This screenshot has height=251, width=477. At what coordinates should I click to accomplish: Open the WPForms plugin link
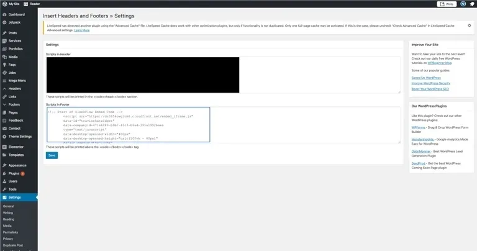(x=418, y=127)
